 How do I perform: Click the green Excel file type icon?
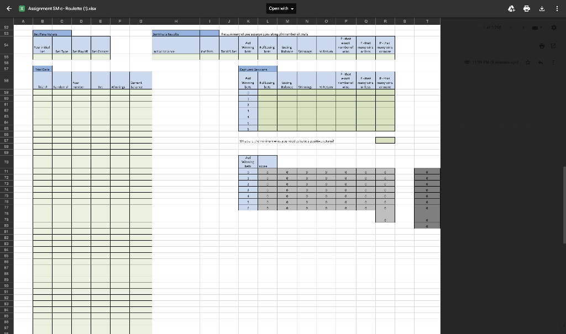click(x=22, y=8)
